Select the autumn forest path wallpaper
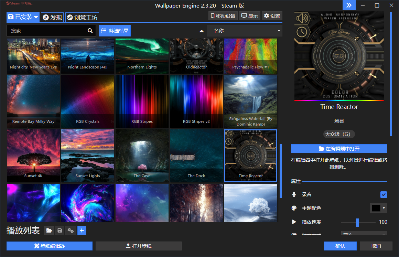The height and width of the screenshot is (257, 399). 196,203
